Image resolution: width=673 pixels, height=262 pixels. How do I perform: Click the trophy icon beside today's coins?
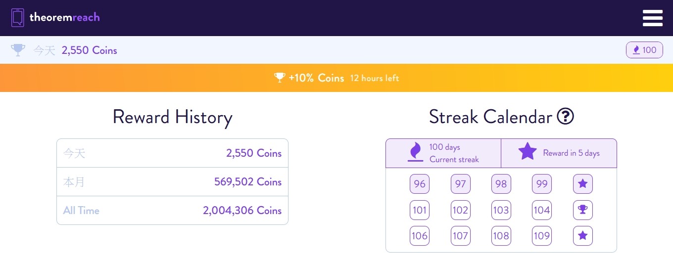coord(18,50)
